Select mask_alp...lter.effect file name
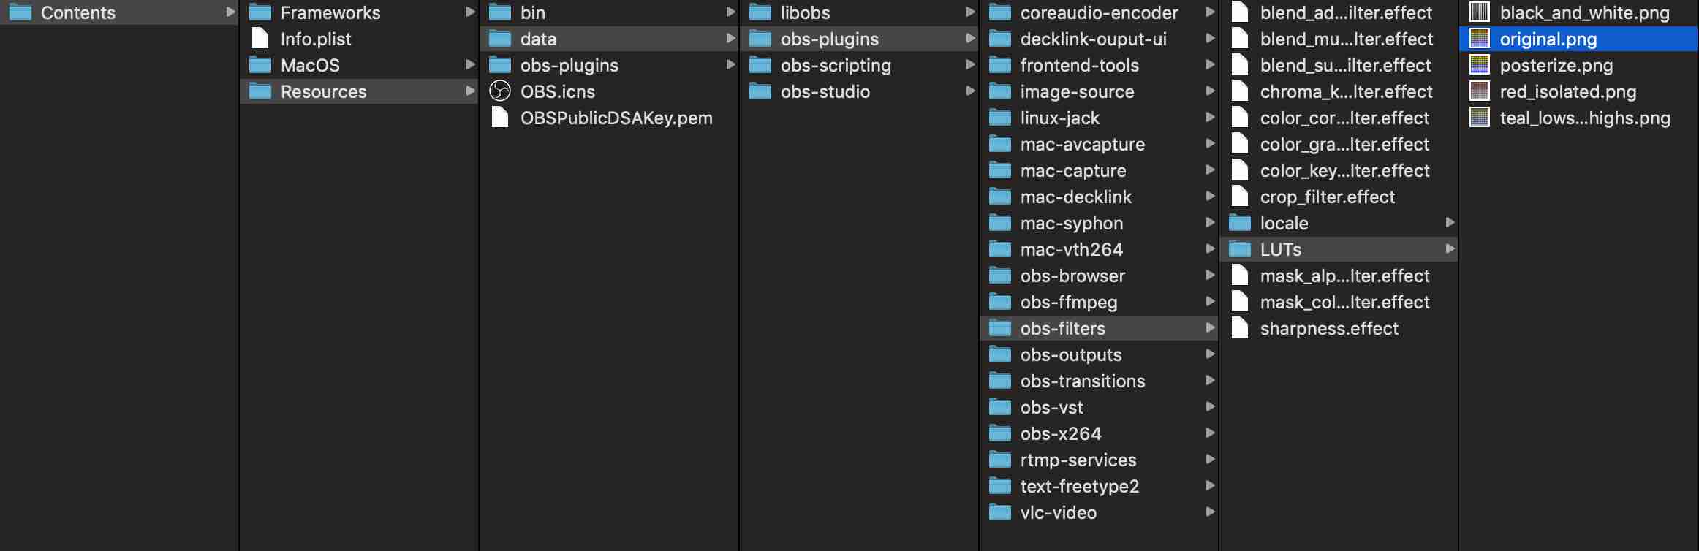 (x=1344, y=276)
